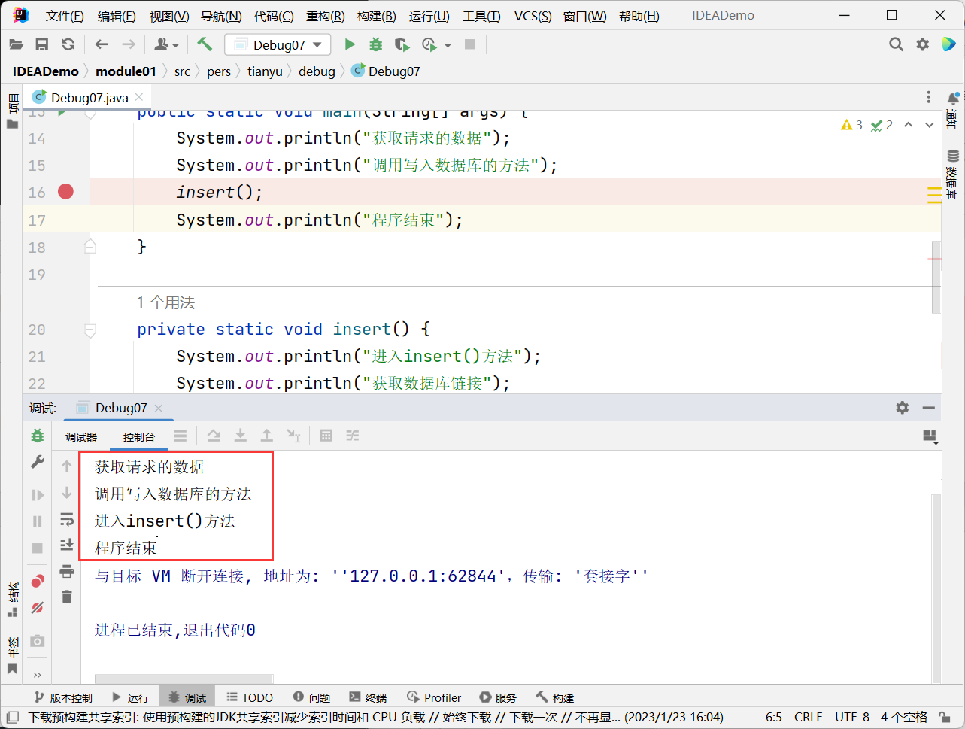Click the grey stop square in the main toolbar
This screenshot has width=965, height=729.
pyautogui.click(x=470, y=44)
